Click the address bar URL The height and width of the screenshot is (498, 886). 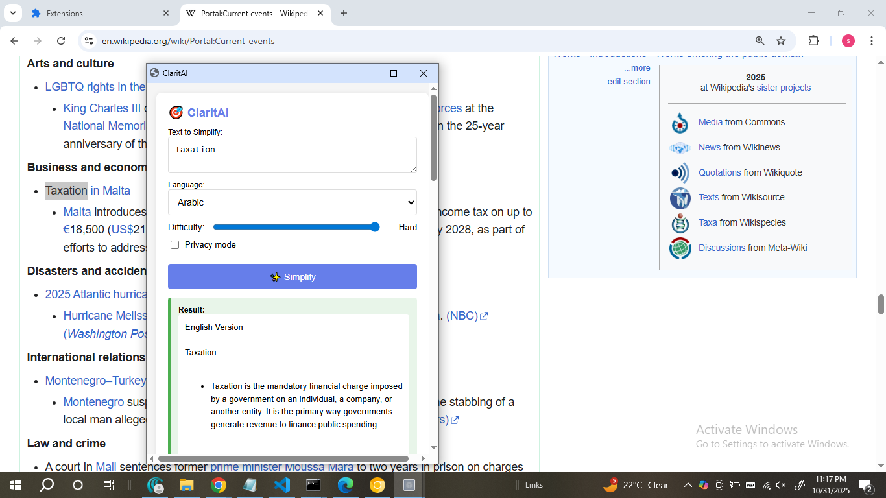[x=188, y=41]
